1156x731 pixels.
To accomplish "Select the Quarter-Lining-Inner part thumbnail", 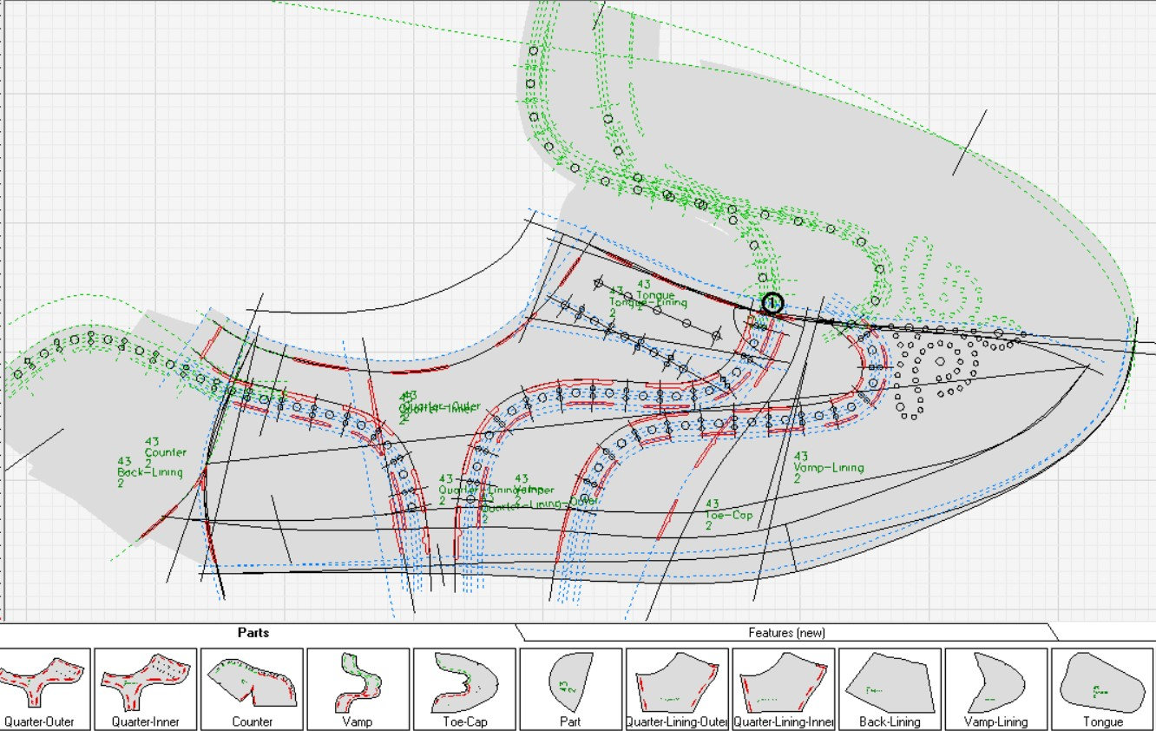I will pyautogui.click(x=782, y=688).
